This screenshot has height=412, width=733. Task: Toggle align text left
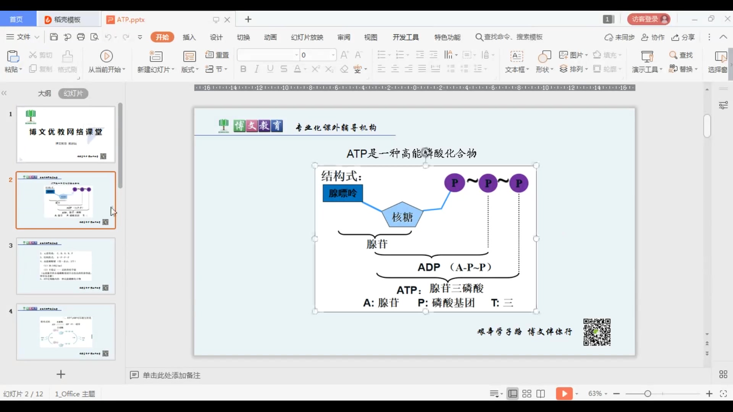tap(381, 69)
